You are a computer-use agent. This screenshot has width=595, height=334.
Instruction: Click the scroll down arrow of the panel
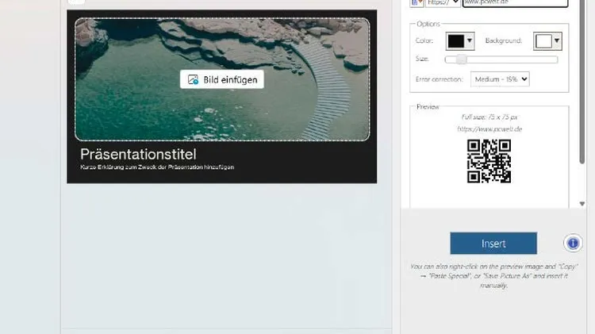point(583,204)
